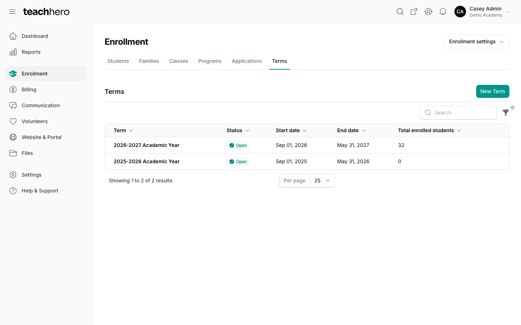Open global search magnifier icon in header
Screen dimensions: 521x325
coord(400,12)
